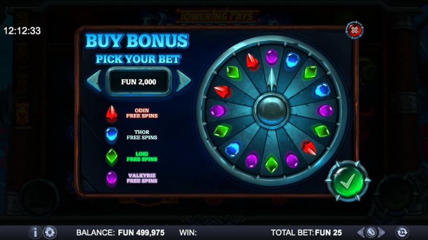Click the green gem at wheel bottom
The height and width of the screenshot is (240, 428).
pyautogui.click(x=271, y=165)
